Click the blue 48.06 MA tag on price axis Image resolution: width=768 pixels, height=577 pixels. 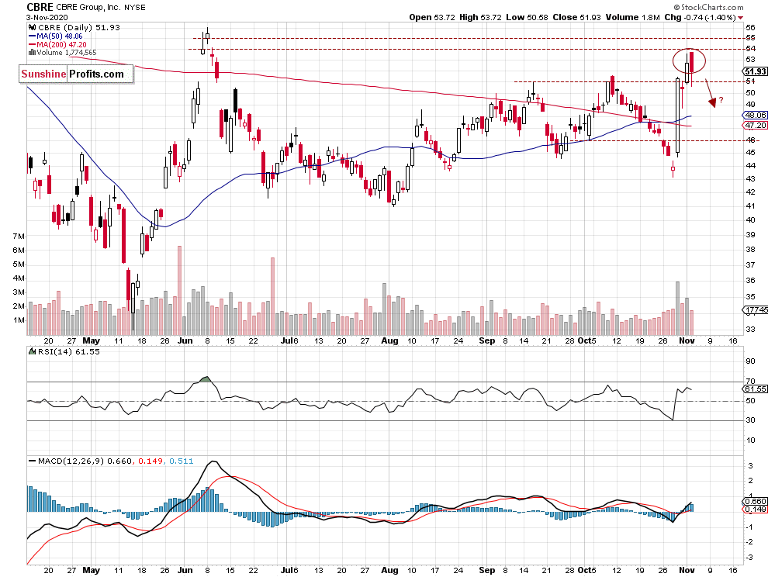[x=756, y=116]
